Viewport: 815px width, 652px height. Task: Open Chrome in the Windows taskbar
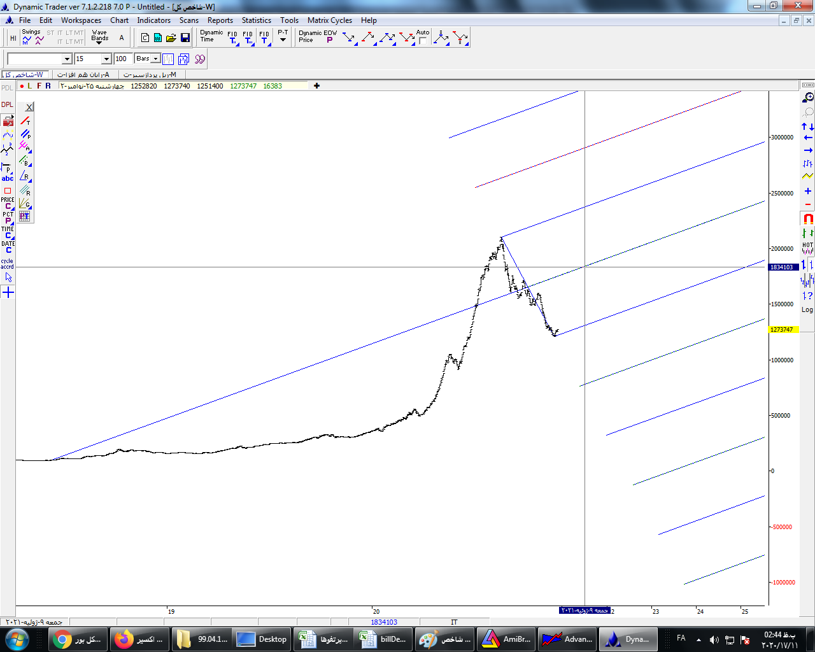coord(78,639)
